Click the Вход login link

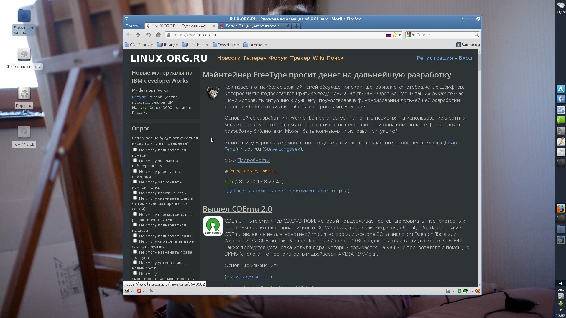point(465,58)
